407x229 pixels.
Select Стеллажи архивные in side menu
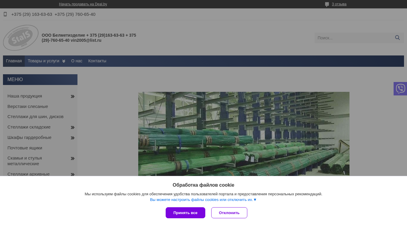tap(29, 174)
